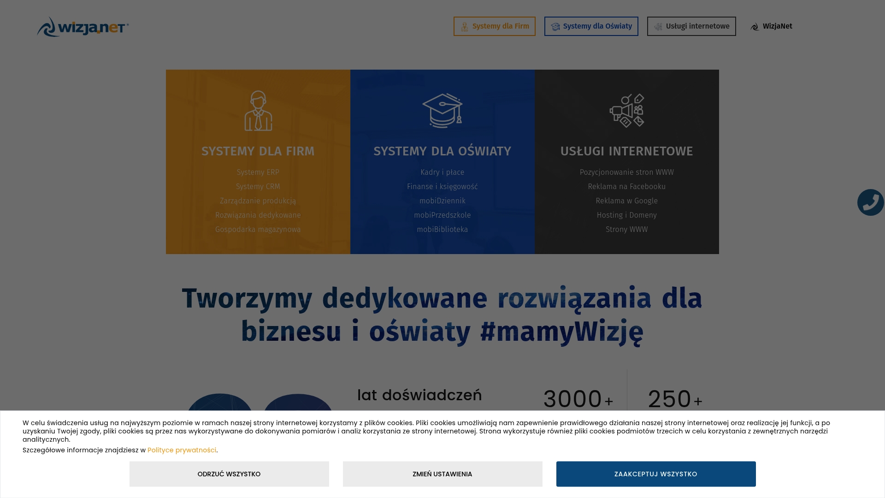Image resolution: width=885 pixels, height=498 pixels.
Task: Click the graduation cap icon in blue card
Action: 442,111
